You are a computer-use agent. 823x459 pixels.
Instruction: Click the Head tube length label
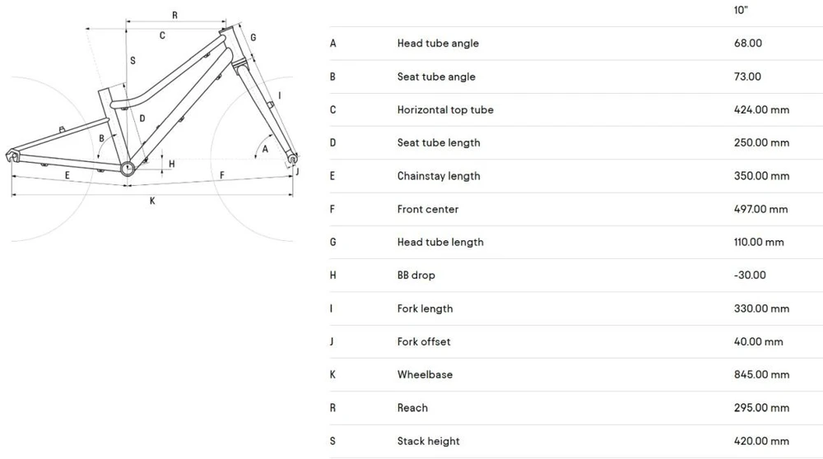(x=440, y=243)
